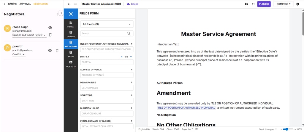Switch to the Approval tab
Viewport: 304px width, 132px height.
click(x=25, y=4)
